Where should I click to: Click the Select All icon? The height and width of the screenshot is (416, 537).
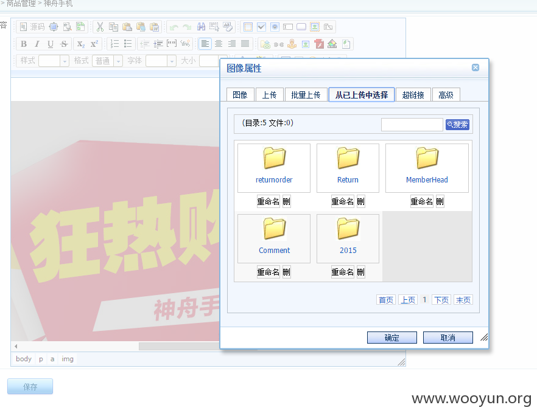pos(214,27)
